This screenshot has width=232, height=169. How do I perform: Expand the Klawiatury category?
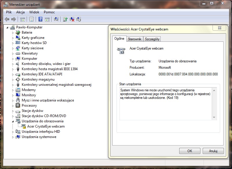(13, 54)
